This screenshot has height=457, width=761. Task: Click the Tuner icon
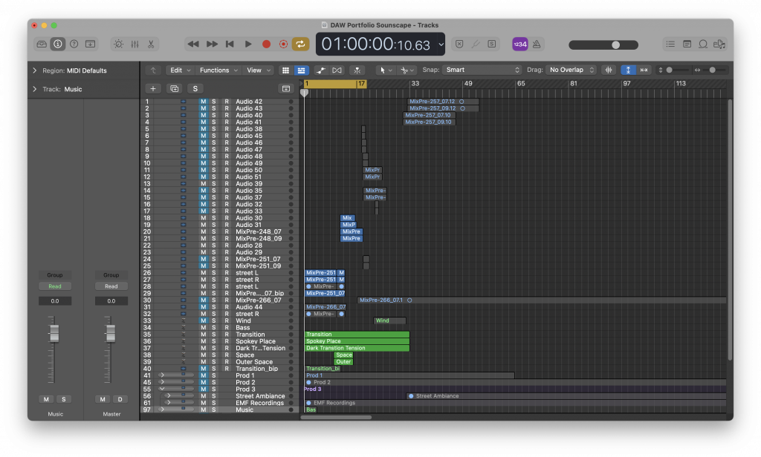point(476,44)
